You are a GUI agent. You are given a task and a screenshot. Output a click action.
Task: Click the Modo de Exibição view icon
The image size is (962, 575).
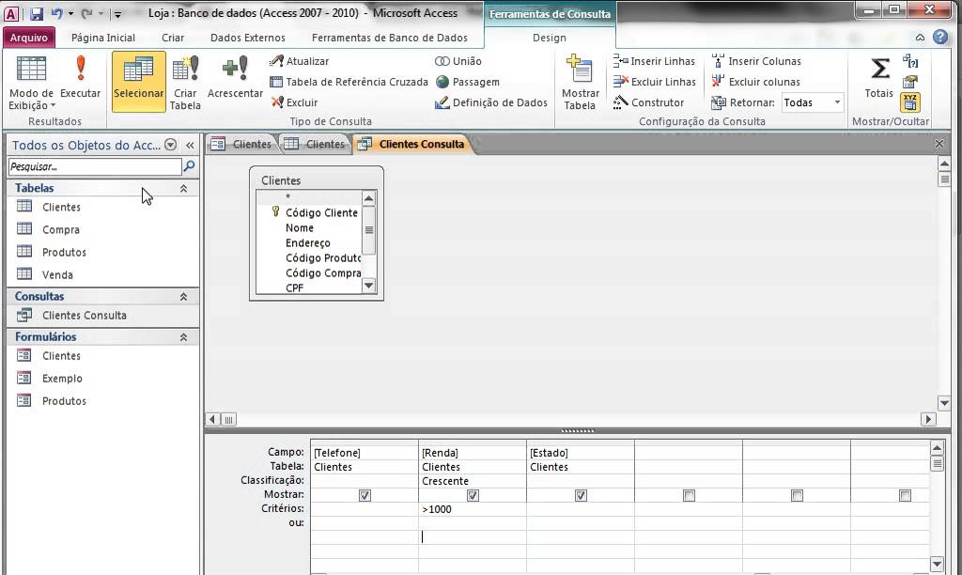[x=31, y=69]
